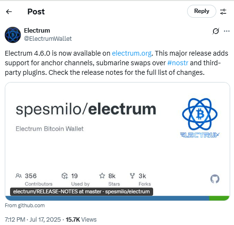Click the blue language bar on card
The height and width of the screenshot is (225, 234).
pos(107,198)
